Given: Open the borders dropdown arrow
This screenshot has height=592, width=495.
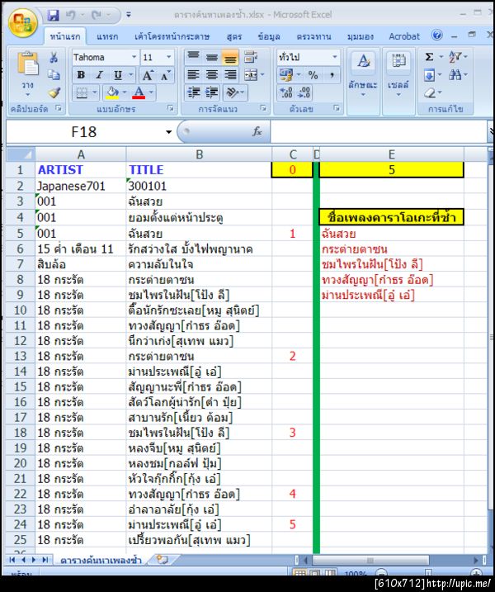Looking at the screenshot, I should pos(95,92).
